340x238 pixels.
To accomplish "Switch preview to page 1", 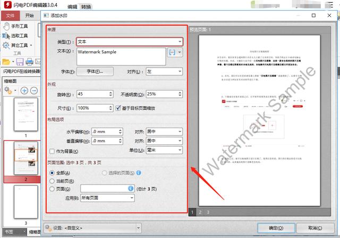I will (192, 212).
